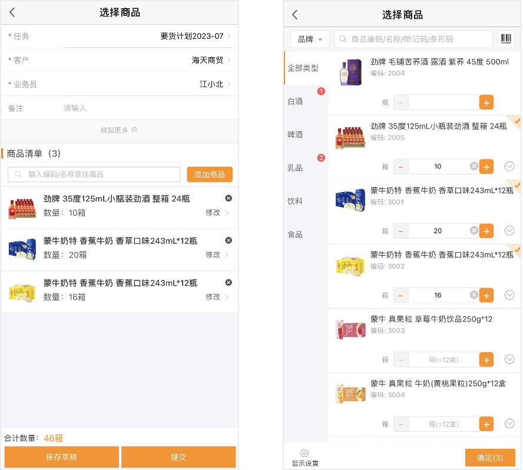Increase quantity of 真果粒 草莓牛奶饮品
Viewport: 523px width, 470px height.
486,360
